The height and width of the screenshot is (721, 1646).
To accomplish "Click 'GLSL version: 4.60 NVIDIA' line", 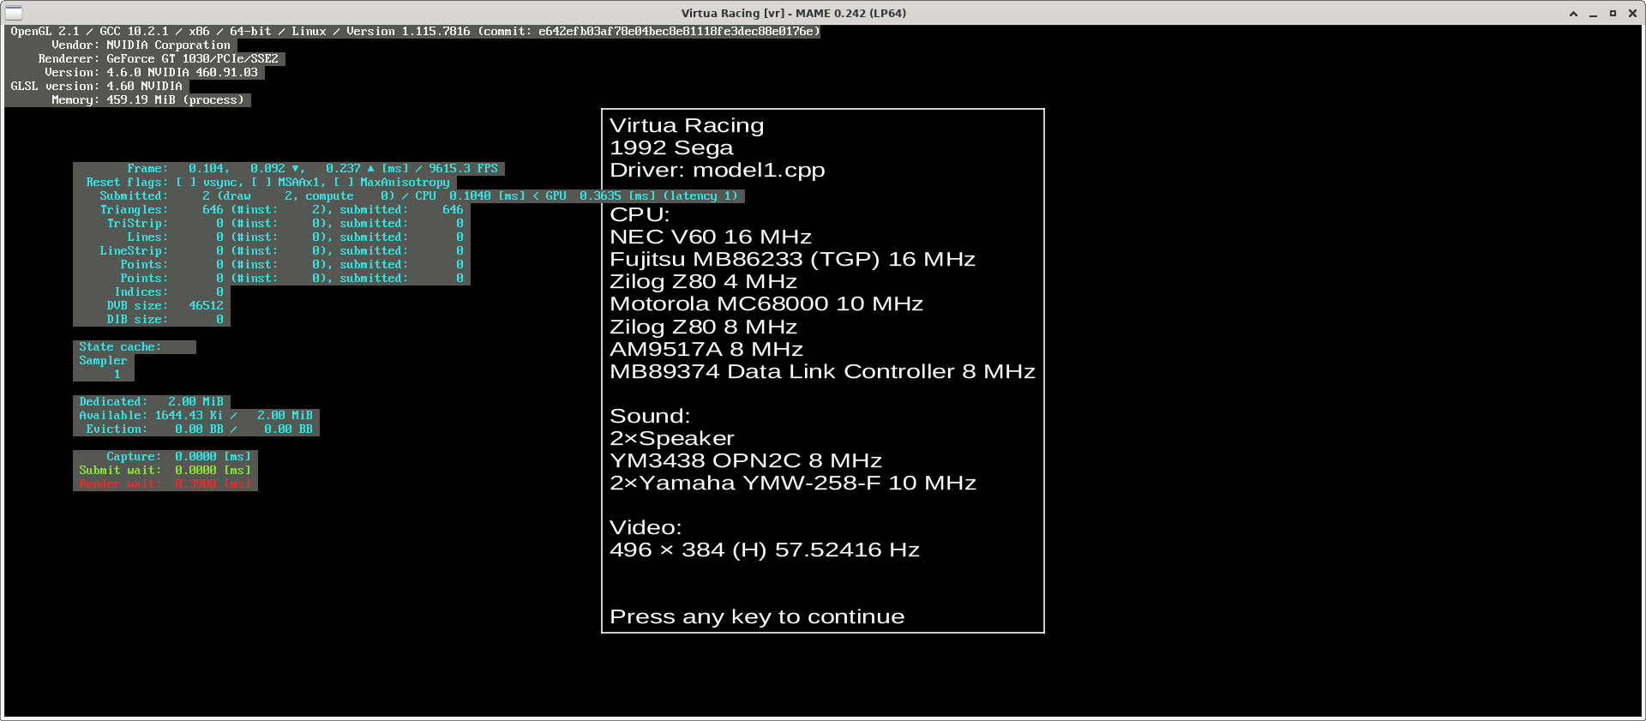I will (x=96, y=87).
